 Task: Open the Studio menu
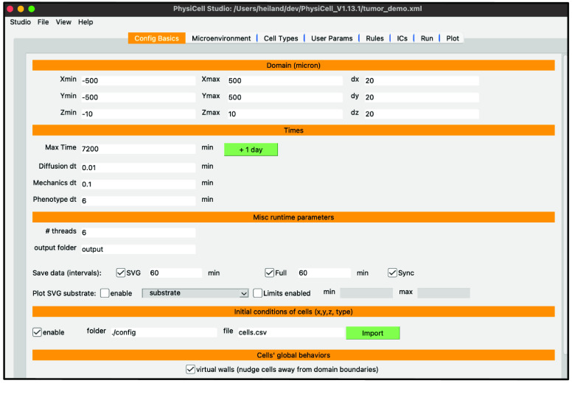tap(20, 22)
